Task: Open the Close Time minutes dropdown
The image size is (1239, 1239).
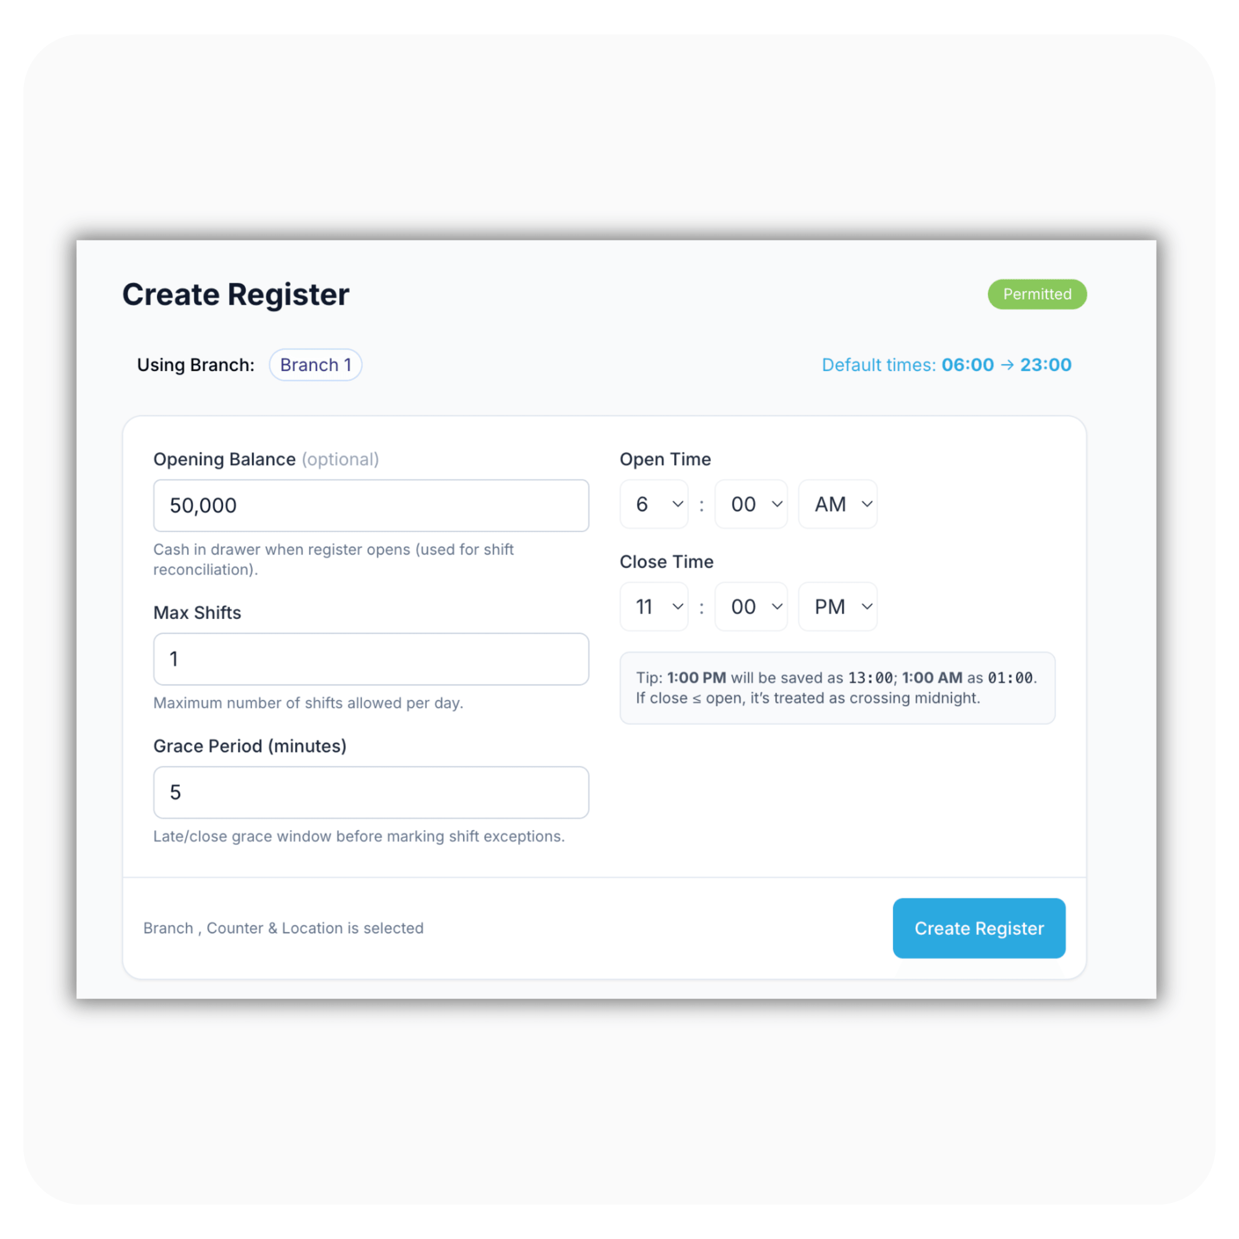Action: (x=751, y=606)
